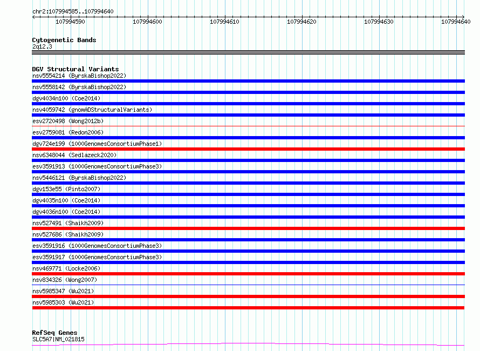Click the Cytogenetic Bands track heading
The image size is (480, 351).
pyautogui.click(x=64, y=40)
